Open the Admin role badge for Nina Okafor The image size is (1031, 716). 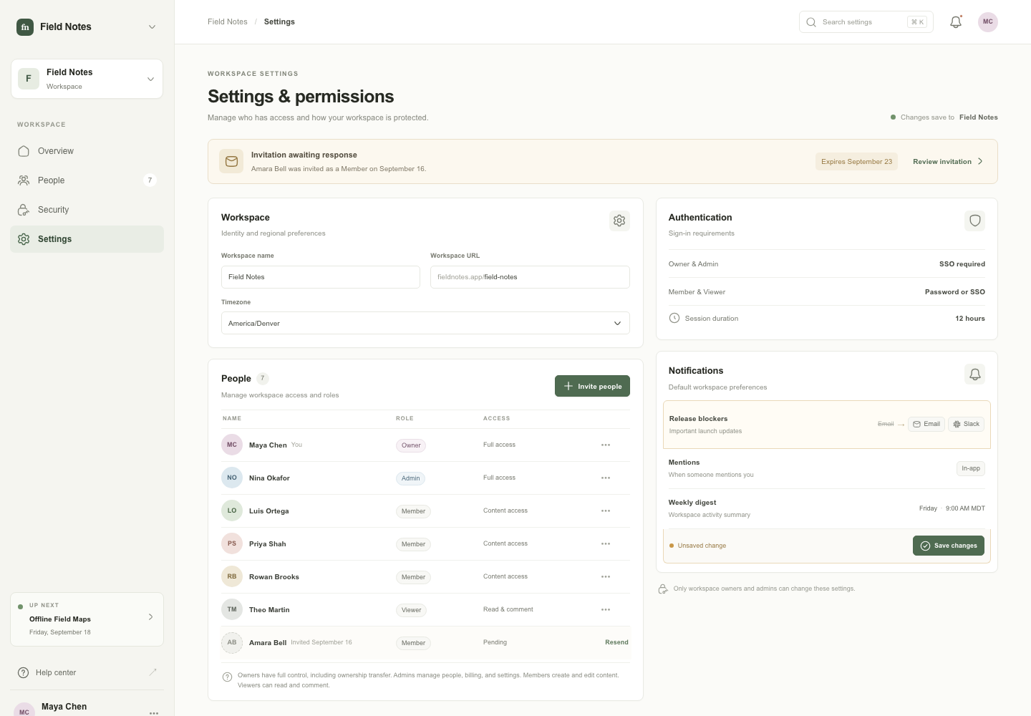(x=411, y=478)
